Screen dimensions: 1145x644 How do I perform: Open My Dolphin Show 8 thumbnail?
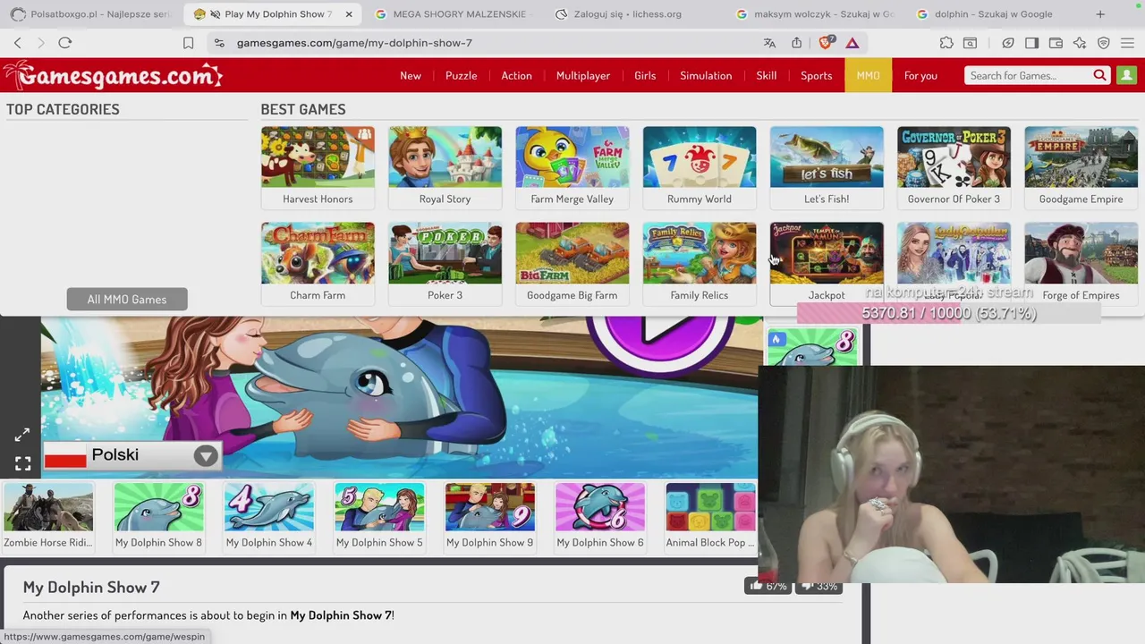coord(158,516)
